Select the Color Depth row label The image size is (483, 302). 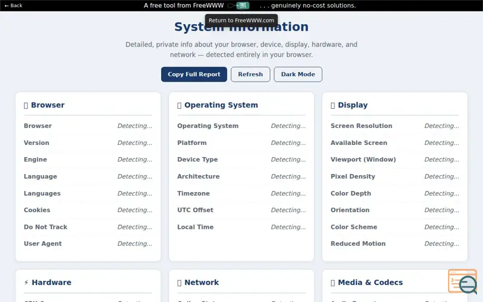351,193
